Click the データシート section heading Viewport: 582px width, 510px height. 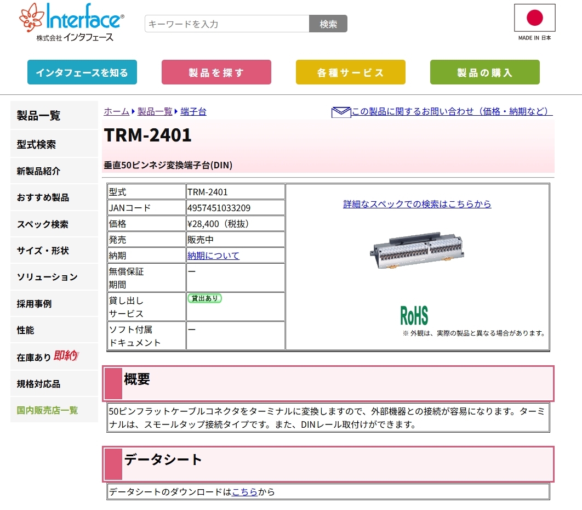coord(163,460)
